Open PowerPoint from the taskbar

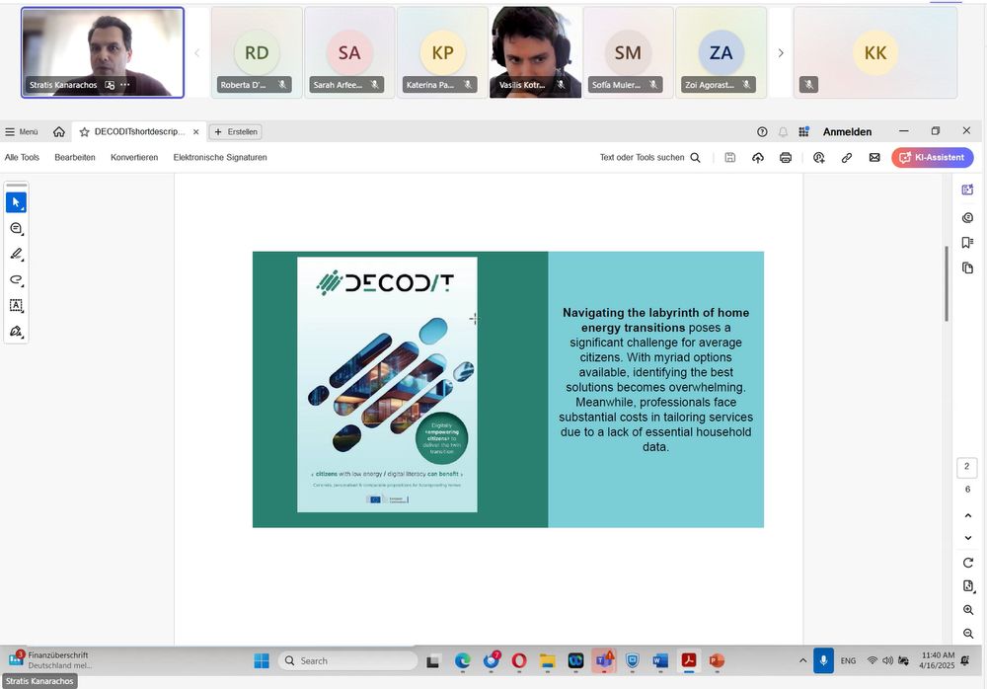(717, 660)
